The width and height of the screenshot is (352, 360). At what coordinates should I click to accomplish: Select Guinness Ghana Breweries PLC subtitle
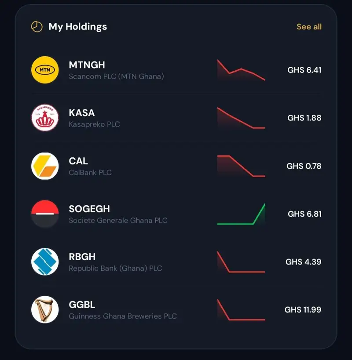coord(123,316)
